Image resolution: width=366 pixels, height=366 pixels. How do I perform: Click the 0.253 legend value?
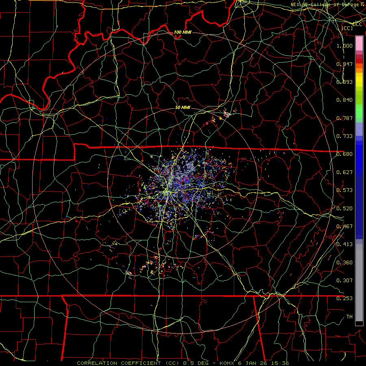point(344,298)
